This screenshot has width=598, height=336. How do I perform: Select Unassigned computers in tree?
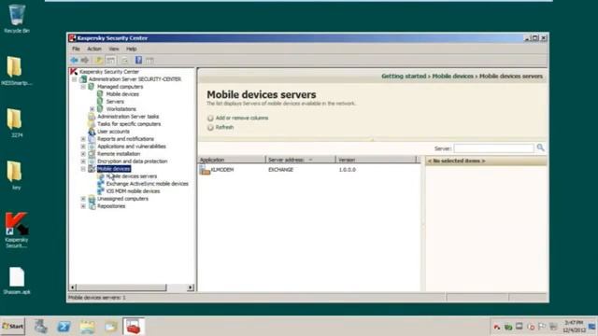[122, 199]
